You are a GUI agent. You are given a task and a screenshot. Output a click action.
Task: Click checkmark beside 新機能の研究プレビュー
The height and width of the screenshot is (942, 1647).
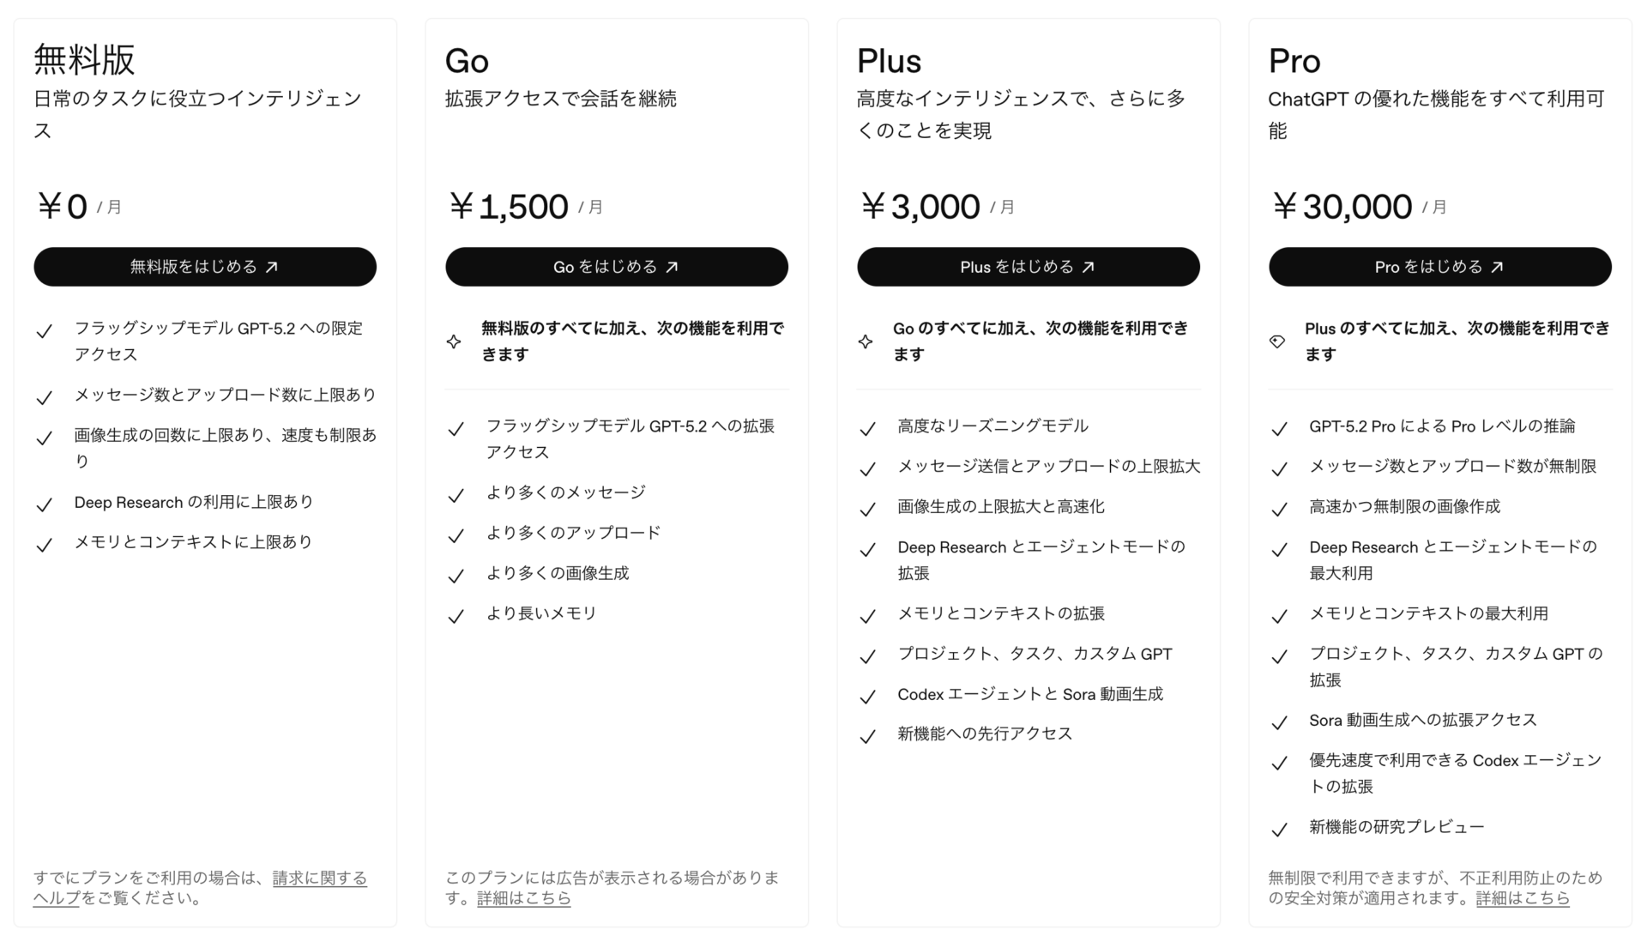pyautogui.click(x=1280, y=830)
